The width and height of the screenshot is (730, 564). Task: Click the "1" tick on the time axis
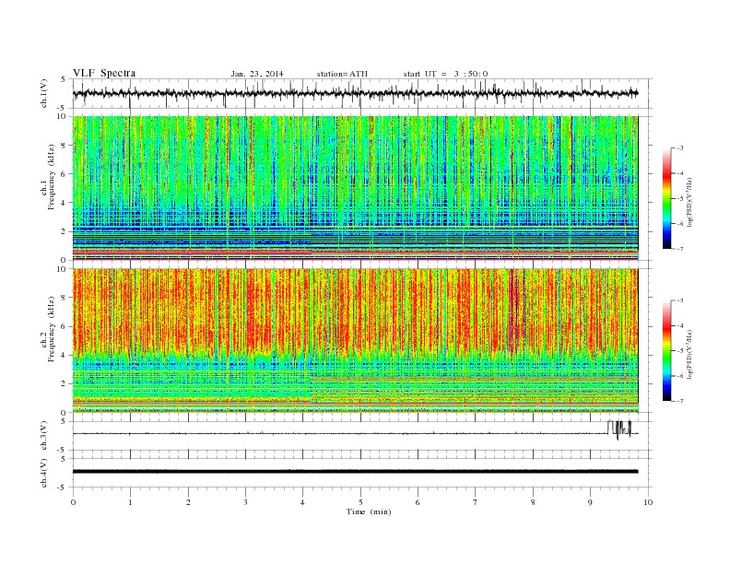coord(130,502)
